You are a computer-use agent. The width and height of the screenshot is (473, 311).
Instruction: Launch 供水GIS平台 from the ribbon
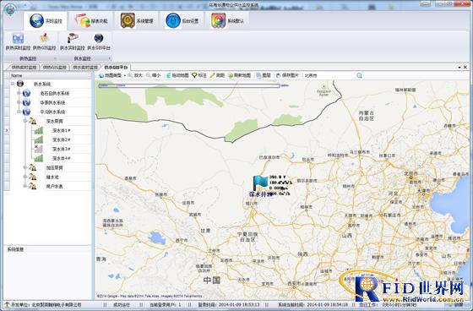(x=99, y=41)
